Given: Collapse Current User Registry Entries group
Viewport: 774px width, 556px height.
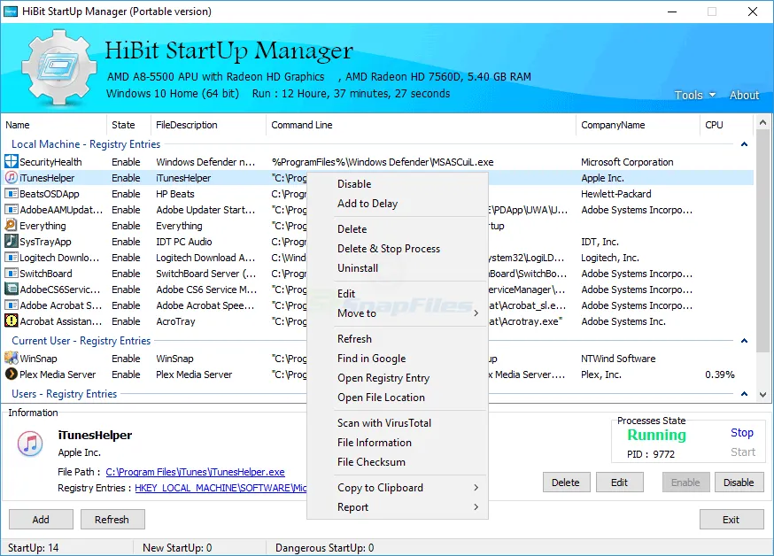Looking at the screenshot, I should 745,341.
